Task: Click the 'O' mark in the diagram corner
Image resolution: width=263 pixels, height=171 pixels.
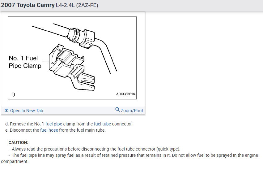Action: 13,95
